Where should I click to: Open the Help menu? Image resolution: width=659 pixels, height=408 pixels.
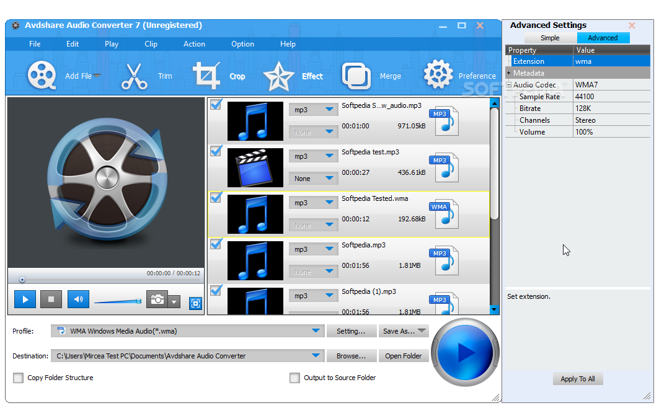tap(288, 43)
